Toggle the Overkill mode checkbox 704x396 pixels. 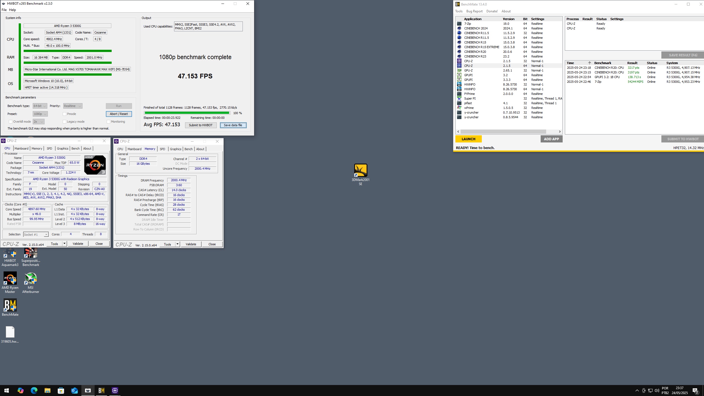(10, 122)
